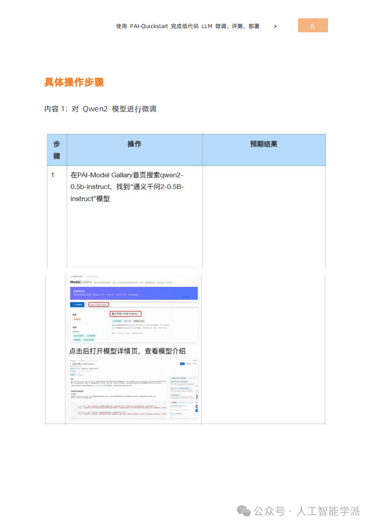Click the back arrow beside the model title in the detail-page screenshot

point(71,364)
